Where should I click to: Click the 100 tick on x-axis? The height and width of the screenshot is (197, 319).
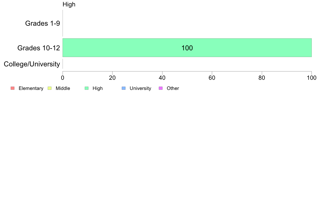click(x=311, y=78)
